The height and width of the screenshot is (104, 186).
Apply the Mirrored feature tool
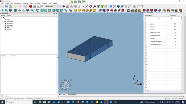pos(128,10)
